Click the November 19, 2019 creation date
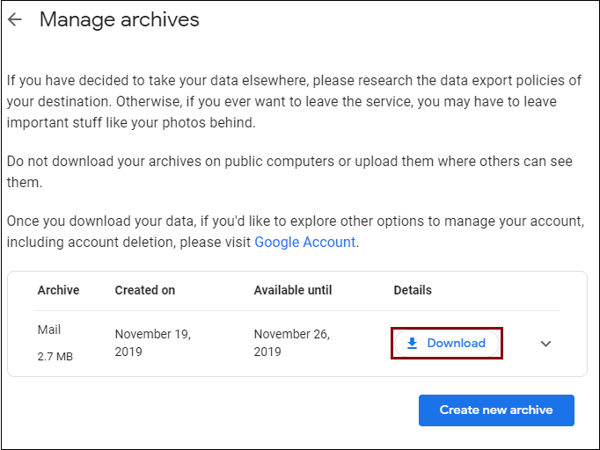Image resolution: width=600 pixels, height=450 pixels. 153,343
